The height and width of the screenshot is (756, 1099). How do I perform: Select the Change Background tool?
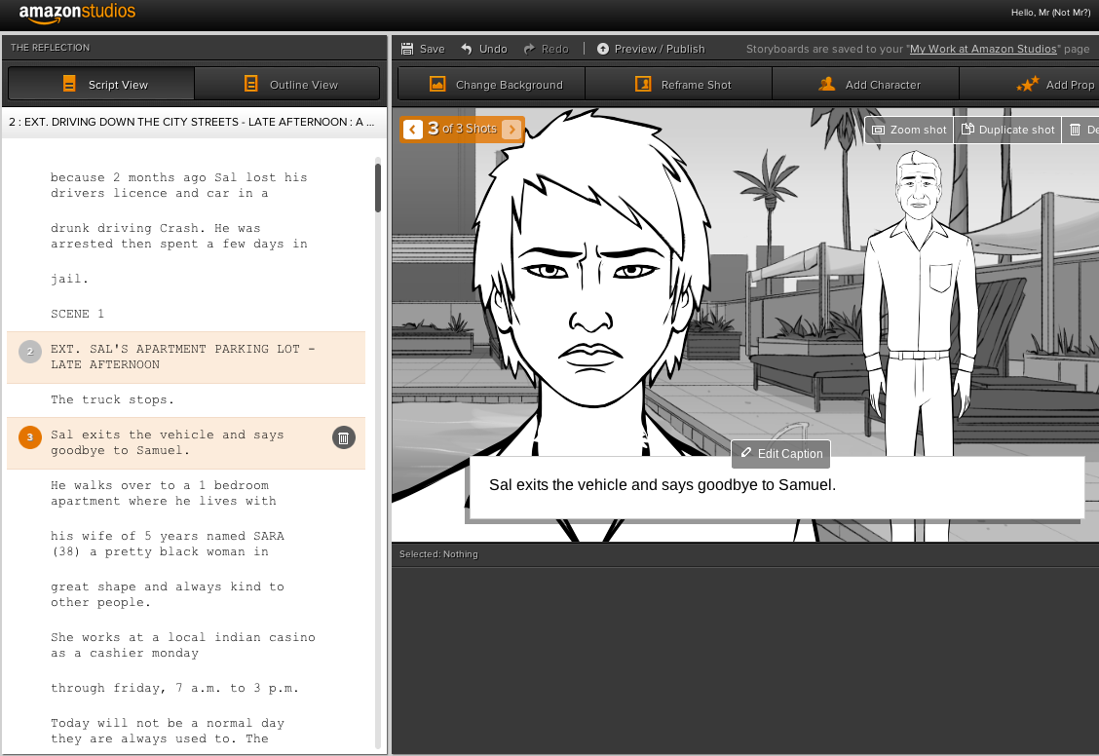point(490,84)
